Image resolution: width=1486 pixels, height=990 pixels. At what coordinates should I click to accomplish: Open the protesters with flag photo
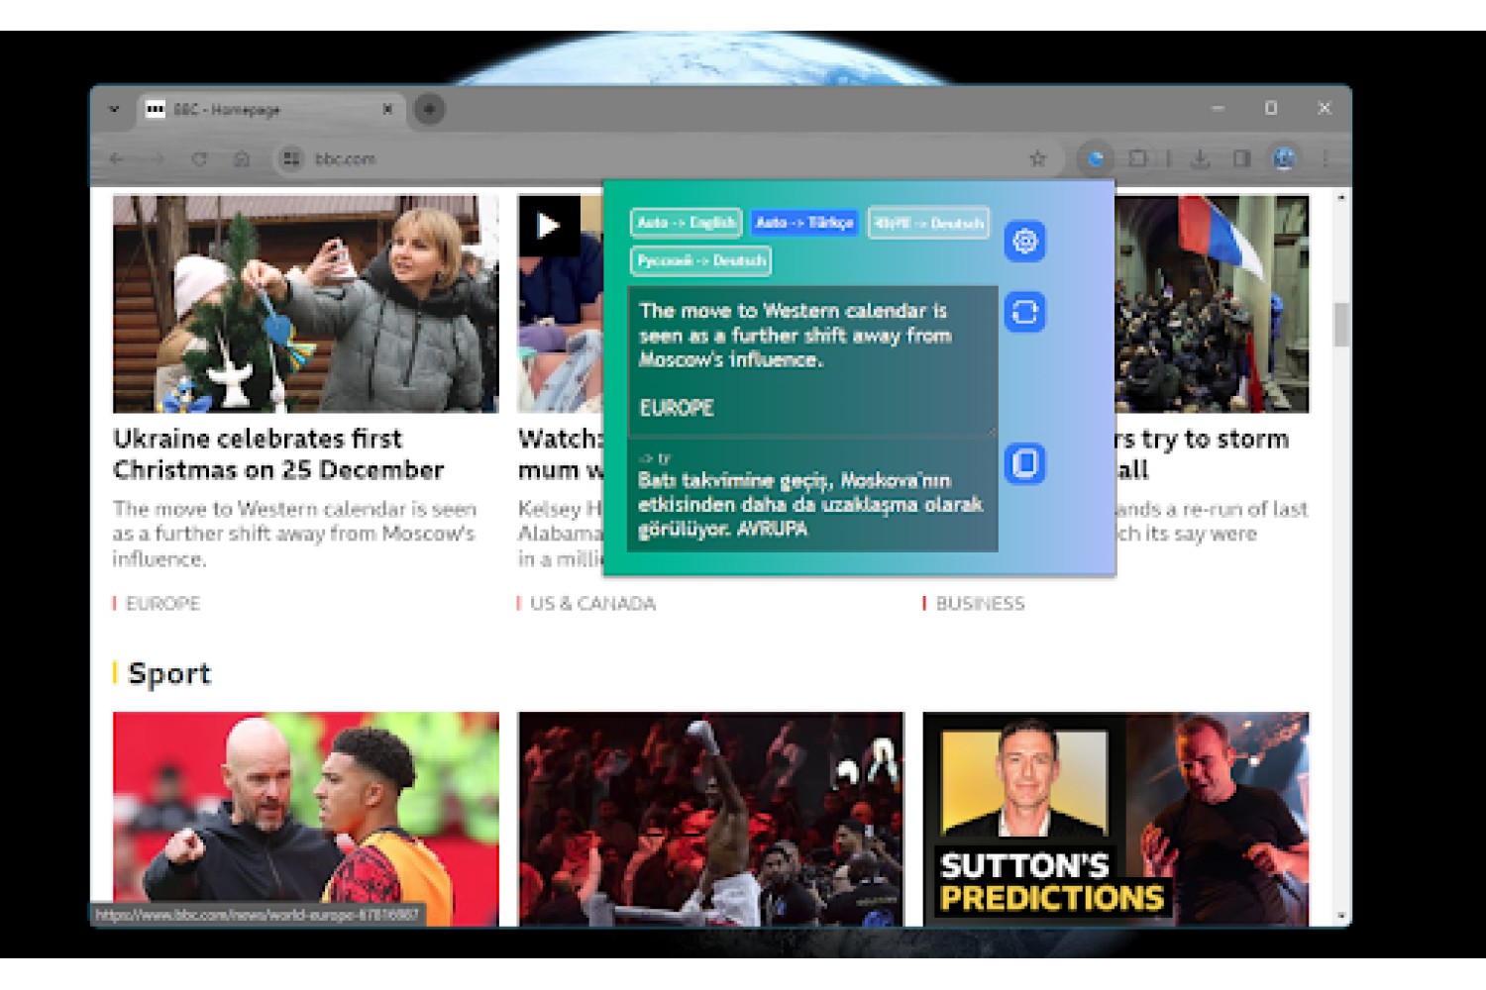tap(1212, 303)
